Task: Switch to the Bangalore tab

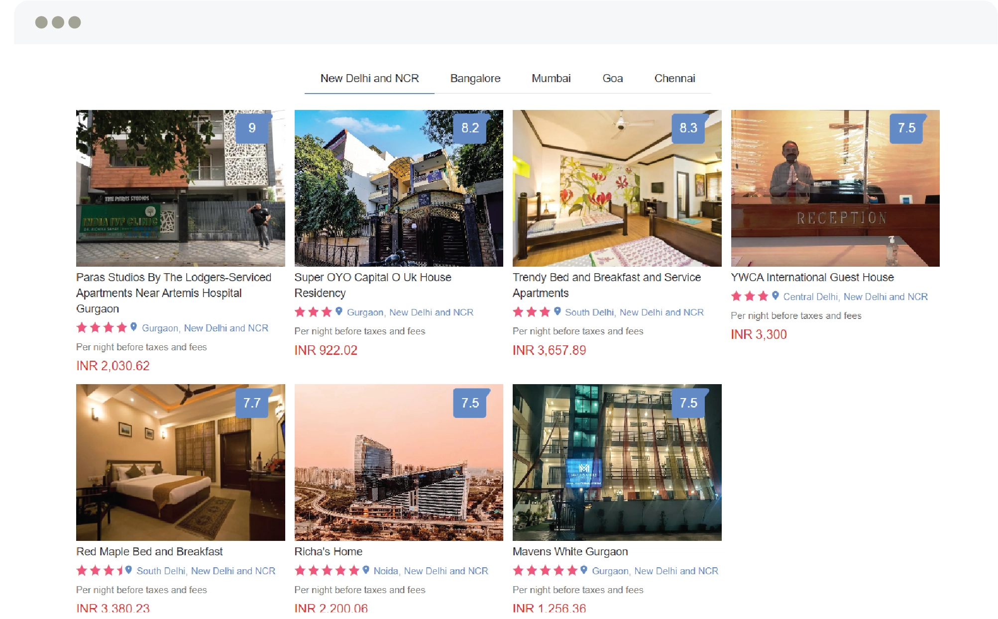Action: click(475, 78)
